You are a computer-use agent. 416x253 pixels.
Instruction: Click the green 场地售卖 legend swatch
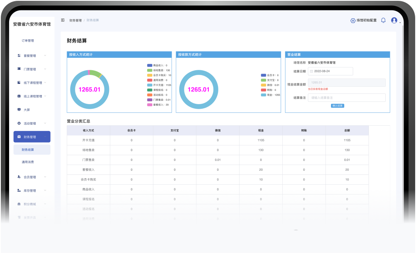[x=150, y=70]
